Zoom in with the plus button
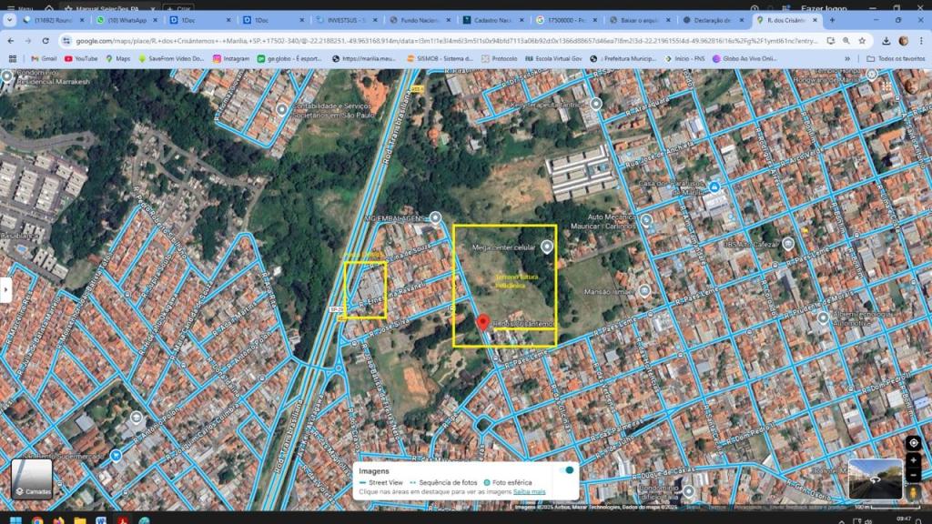 pos(913,461)
